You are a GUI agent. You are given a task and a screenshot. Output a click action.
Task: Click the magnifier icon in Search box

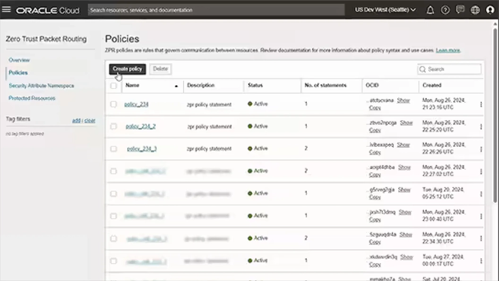click(x=422, y=69)
